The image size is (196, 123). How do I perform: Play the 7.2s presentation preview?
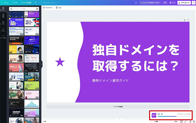point(172,3)
